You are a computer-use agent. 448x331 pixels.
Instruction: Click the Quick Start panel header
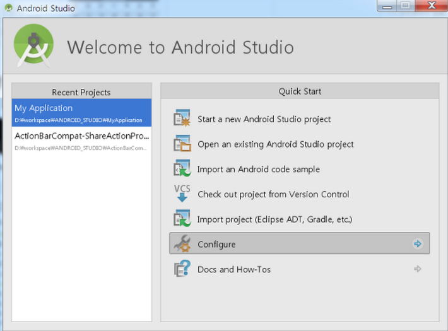[x=300, y=91]
